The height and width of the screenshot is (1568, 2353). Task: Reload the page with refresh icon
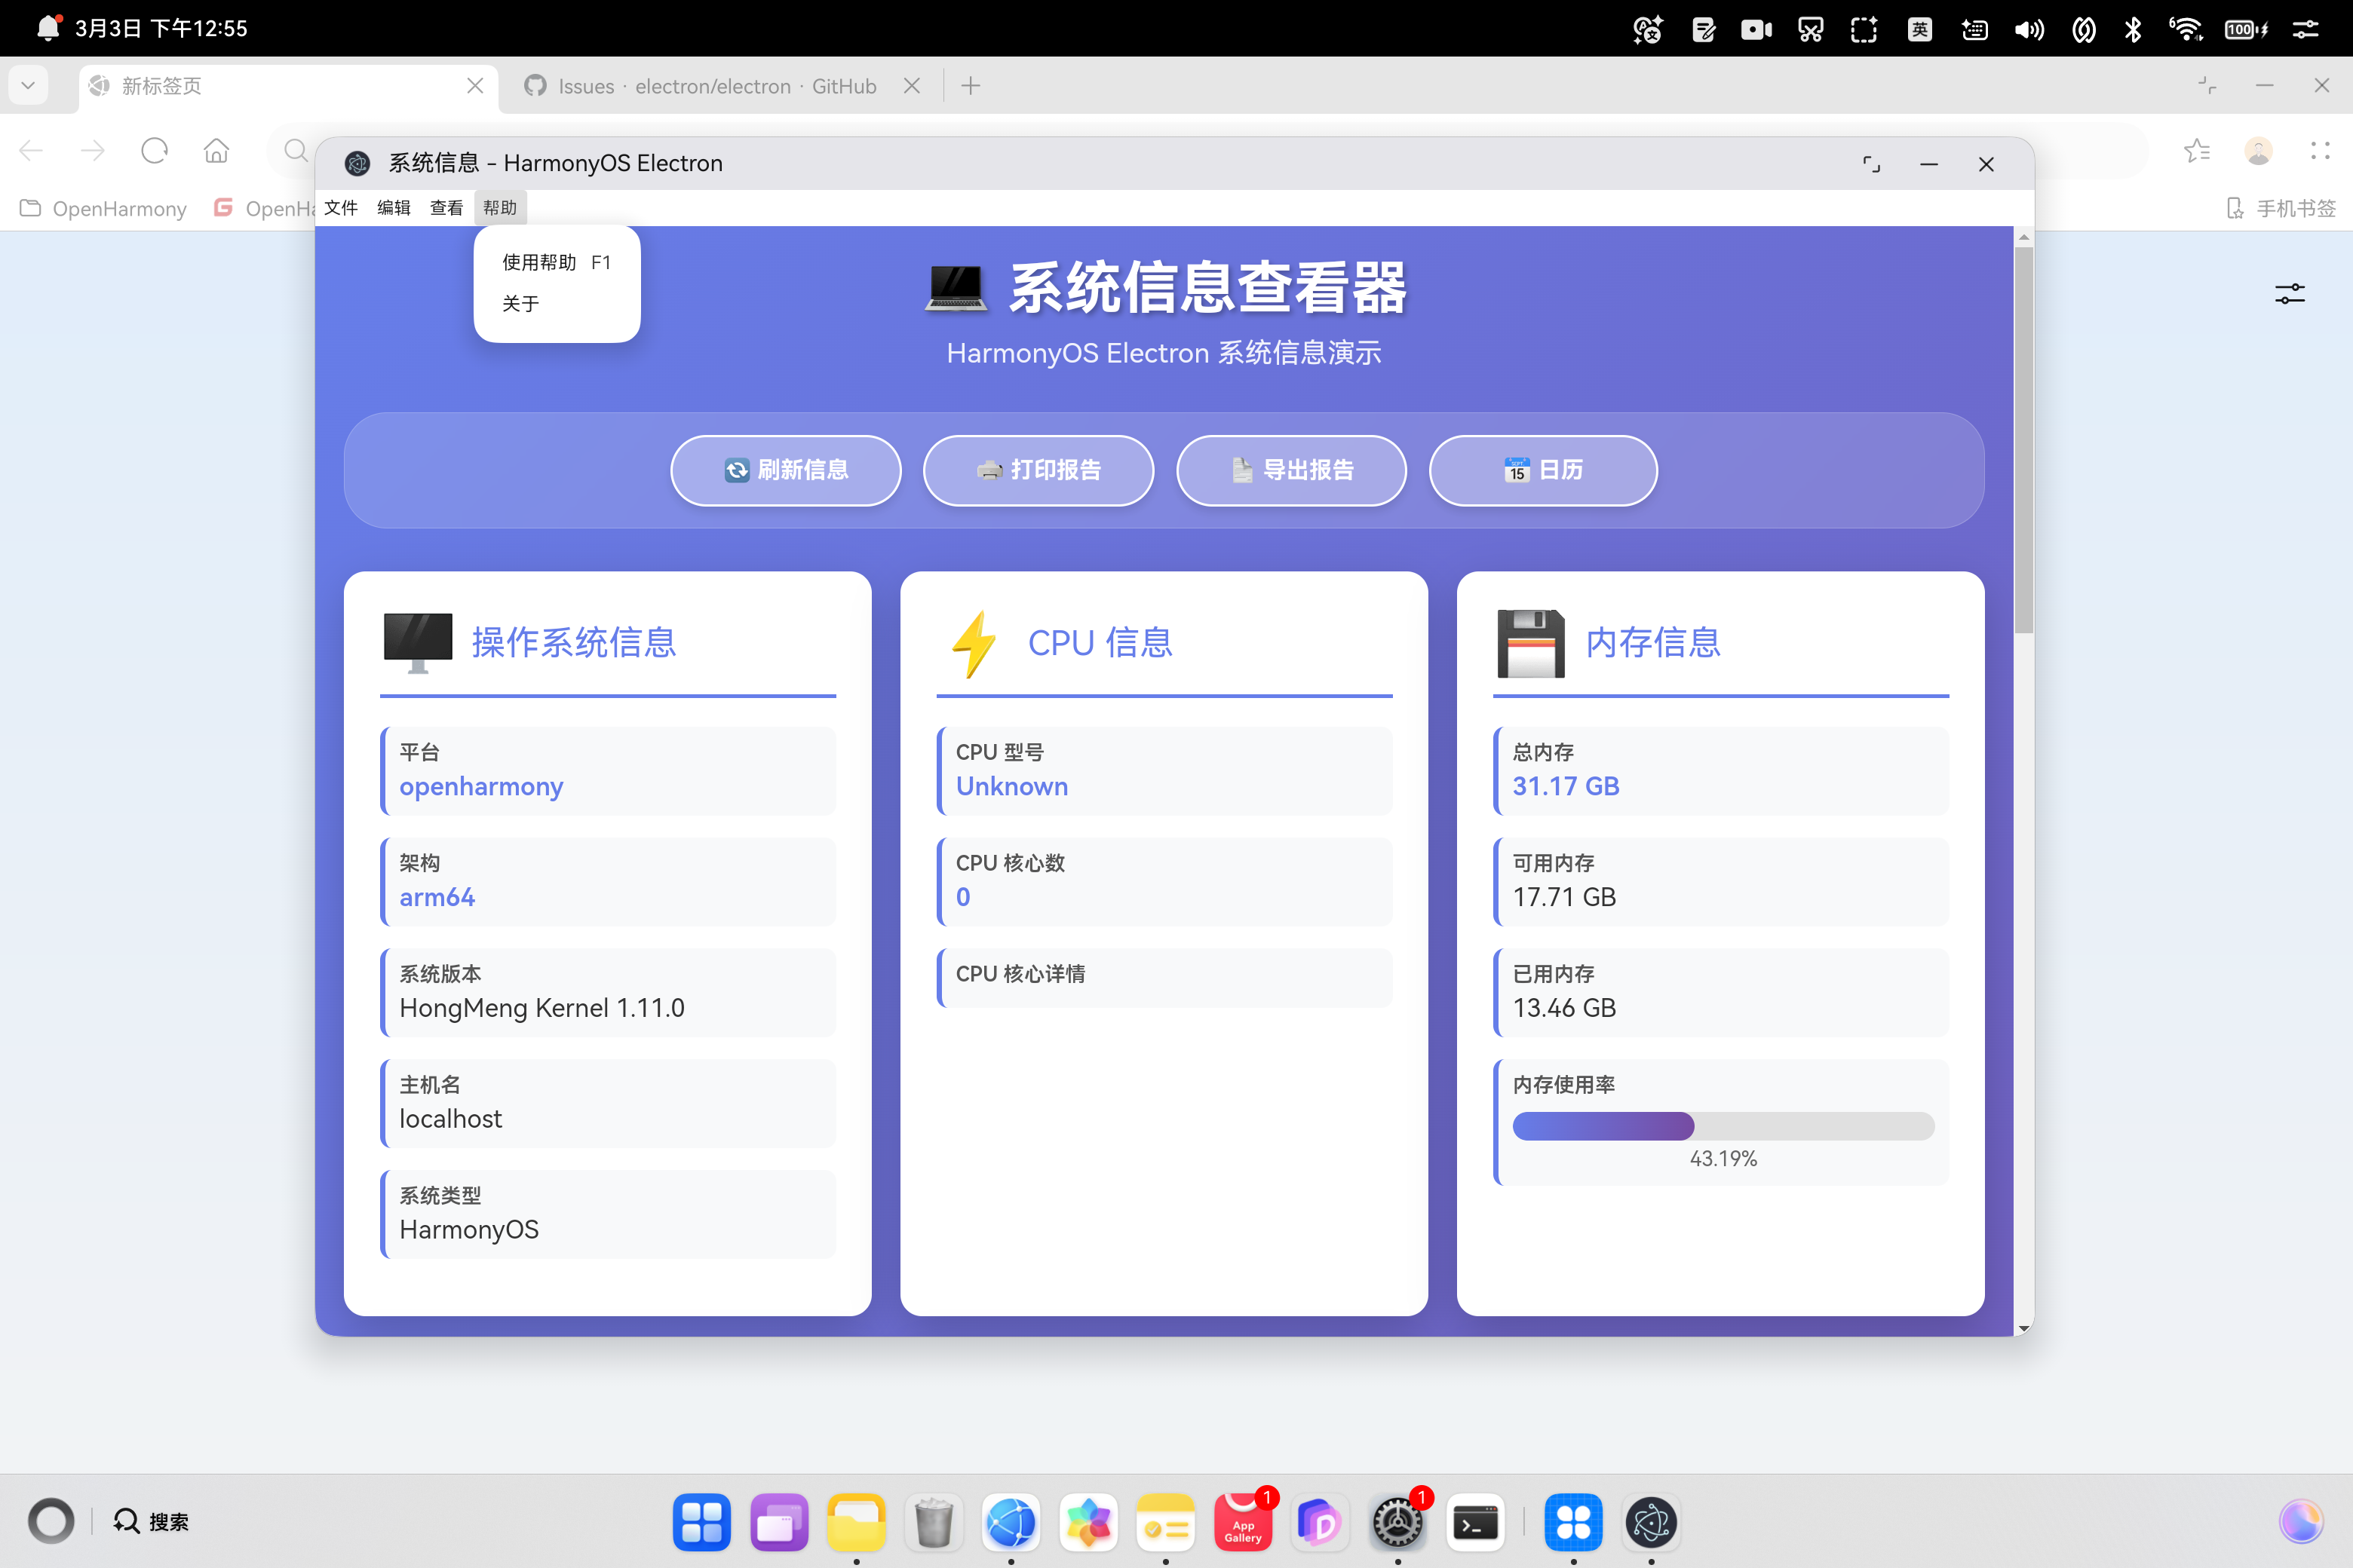154,151
